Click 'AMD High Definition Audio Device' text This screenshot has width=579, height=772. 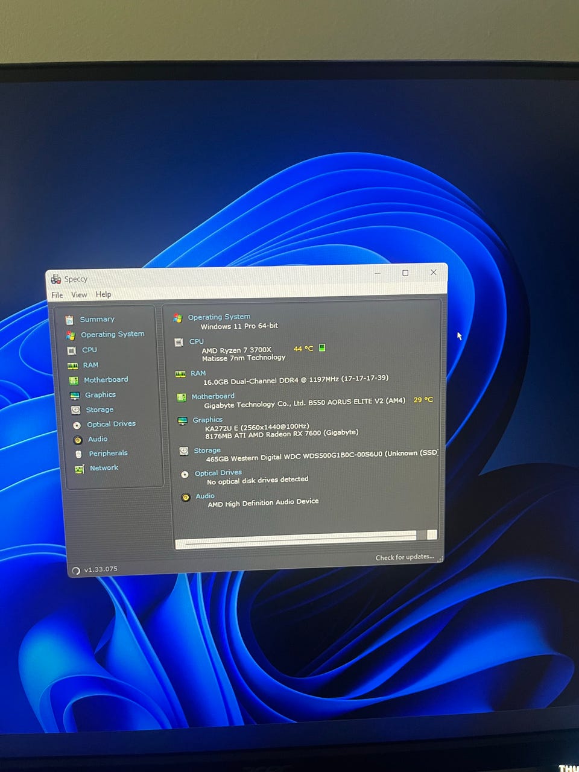pyautogui.click(x=263, y=503)
